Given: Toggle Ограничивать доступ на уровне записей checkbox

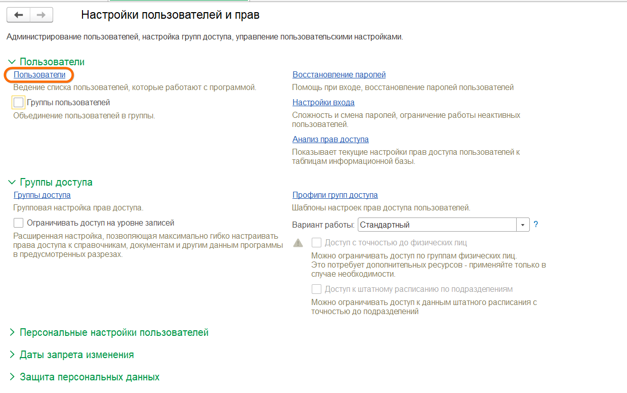Looking at the screenshot, I should (x=19, y=223).
